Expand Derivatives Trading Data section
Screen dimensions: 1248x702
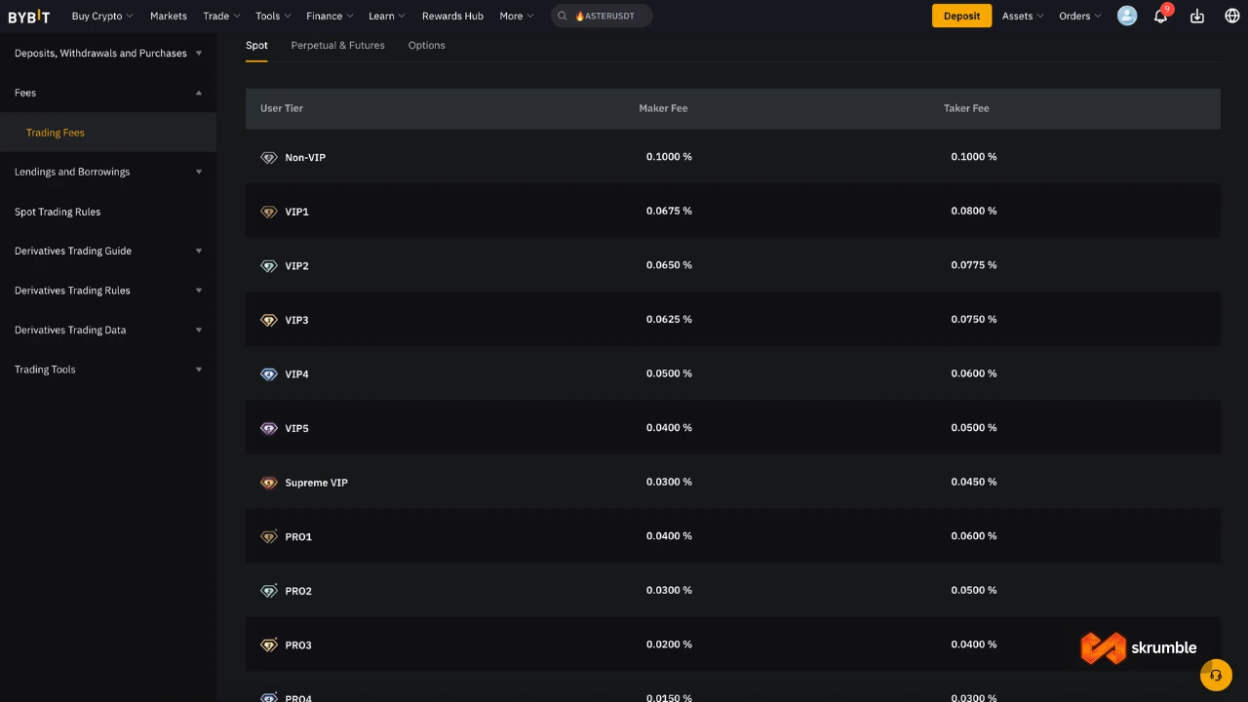pos(108,330)
